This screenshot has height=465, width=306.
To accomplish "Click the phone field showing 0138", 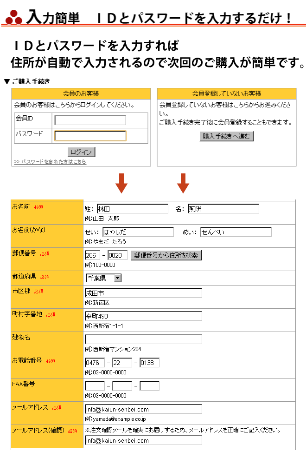I will pyautogui.click(x=150, y=363).
